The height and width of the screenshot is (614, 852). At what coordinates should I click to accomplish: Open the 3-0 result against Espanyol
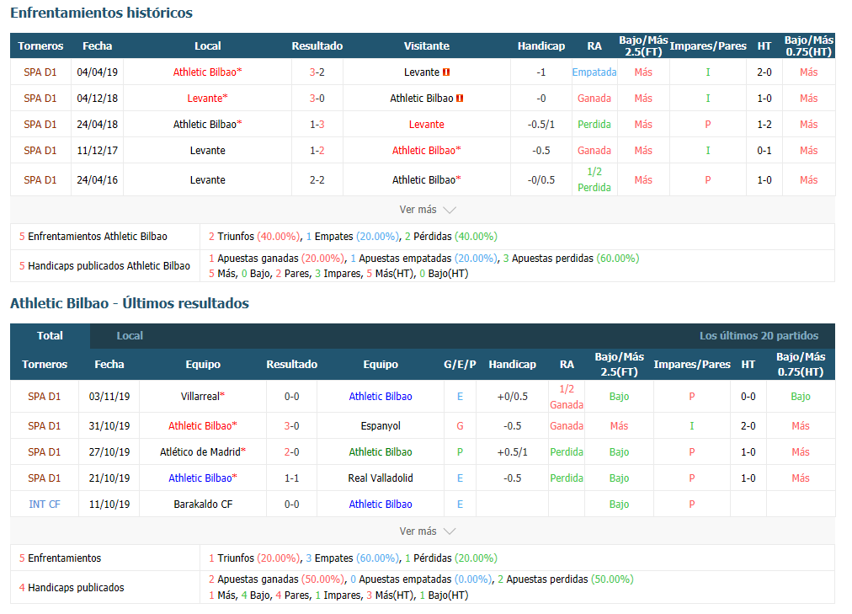(292, 426)
